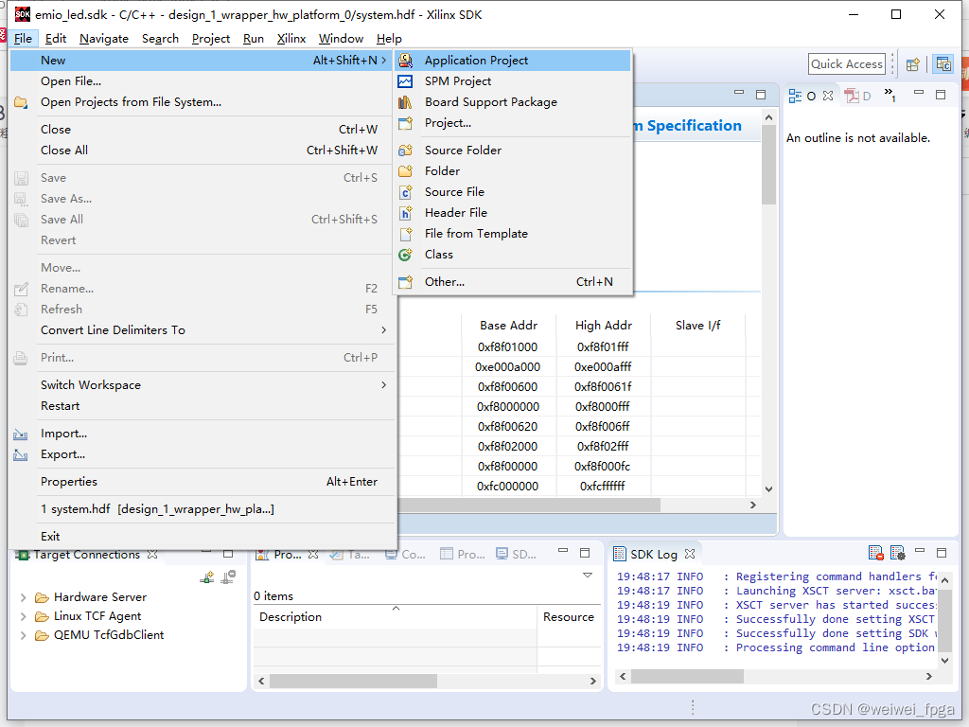Image resolution: width=969 pixels, height=727 pixels.
Task: Create a new Source File
Action: [513, 191]
